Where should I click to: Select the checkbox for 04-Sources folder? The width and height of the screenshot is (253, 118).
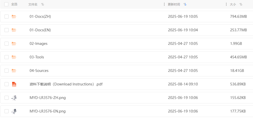pos(7,71)
